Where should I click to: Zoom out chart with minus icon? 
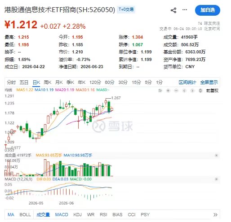click(x=176, y=91)
